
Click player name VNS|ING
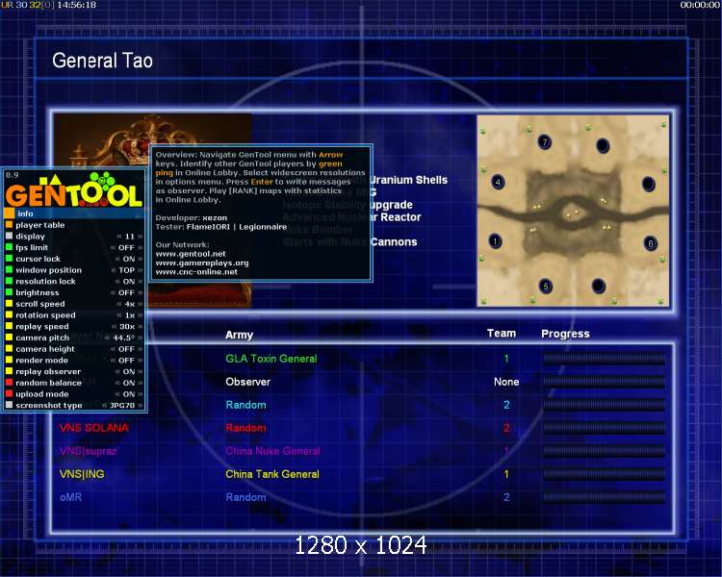(82, 474)
